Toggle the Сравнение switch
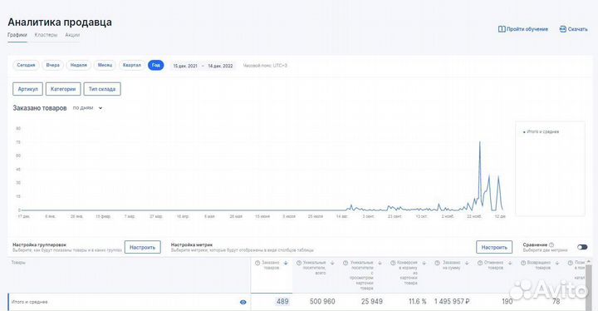The height and width of the screenshot is (311, 598). (x=582, y=247)
